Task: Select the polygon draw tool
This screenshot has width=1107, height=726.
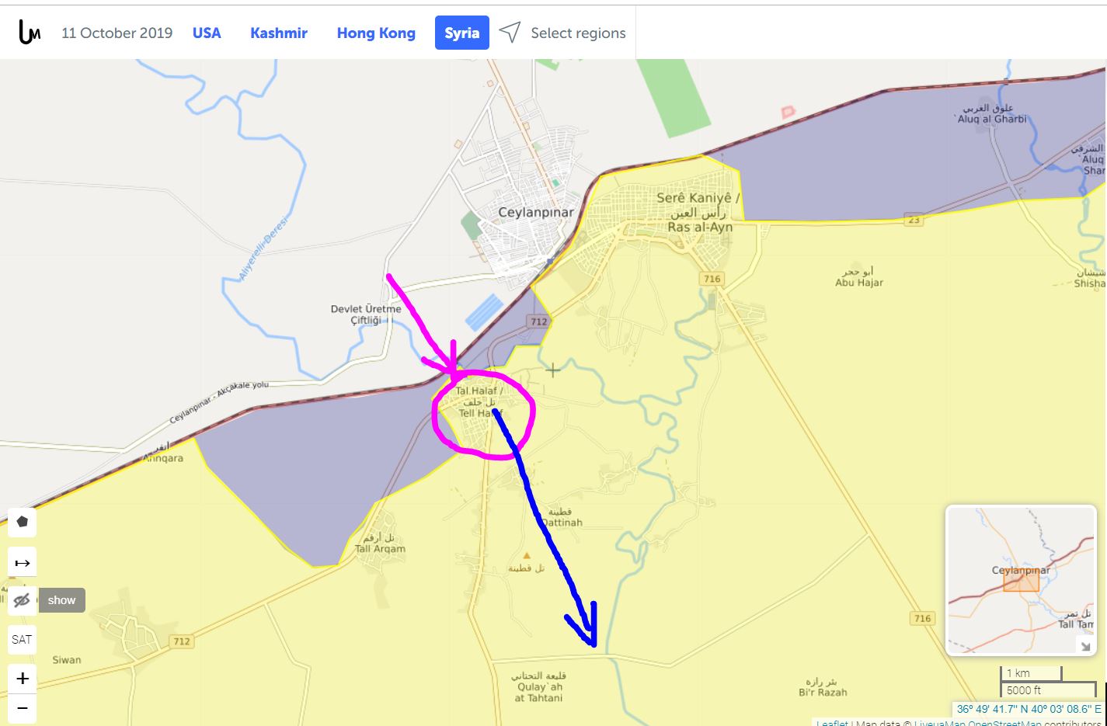Action: click(23, 522)
